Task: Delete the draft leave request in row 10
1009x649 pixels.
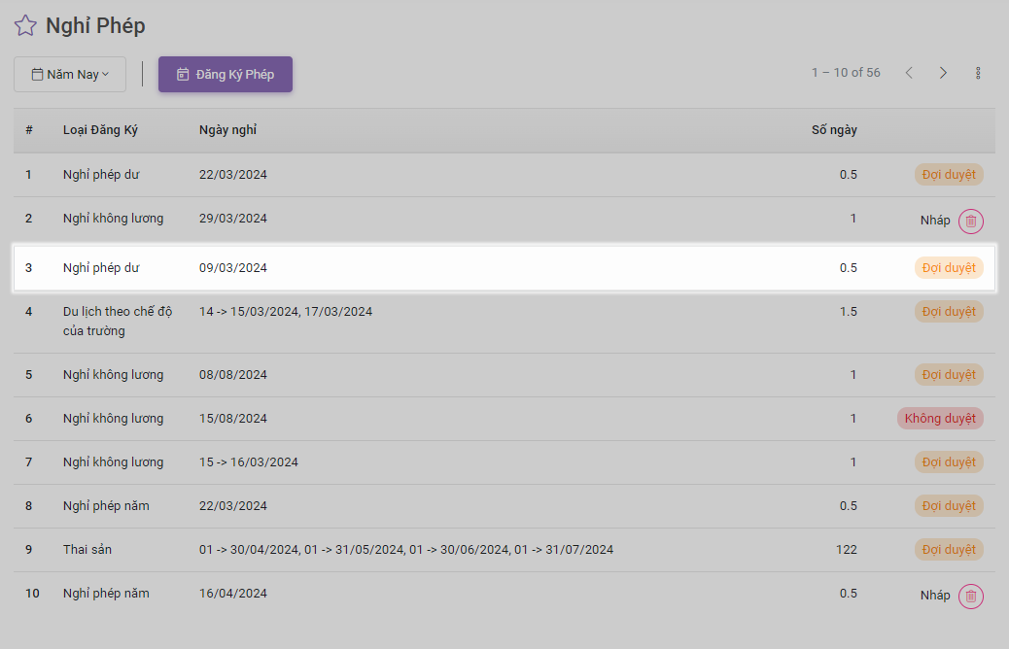Action: tap(970, 596)
